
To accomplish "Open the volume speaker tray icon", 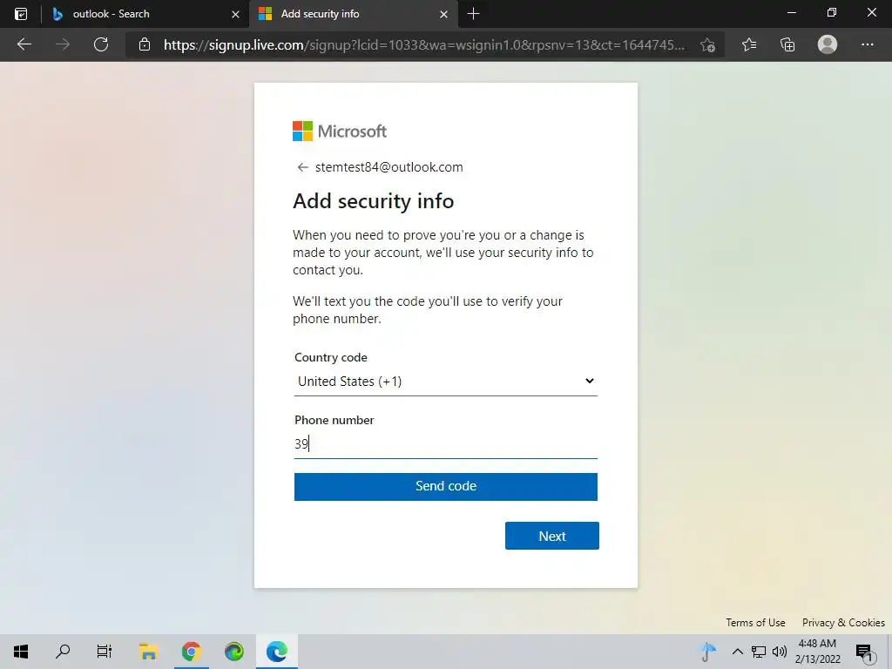I will (x=780, y=652).
